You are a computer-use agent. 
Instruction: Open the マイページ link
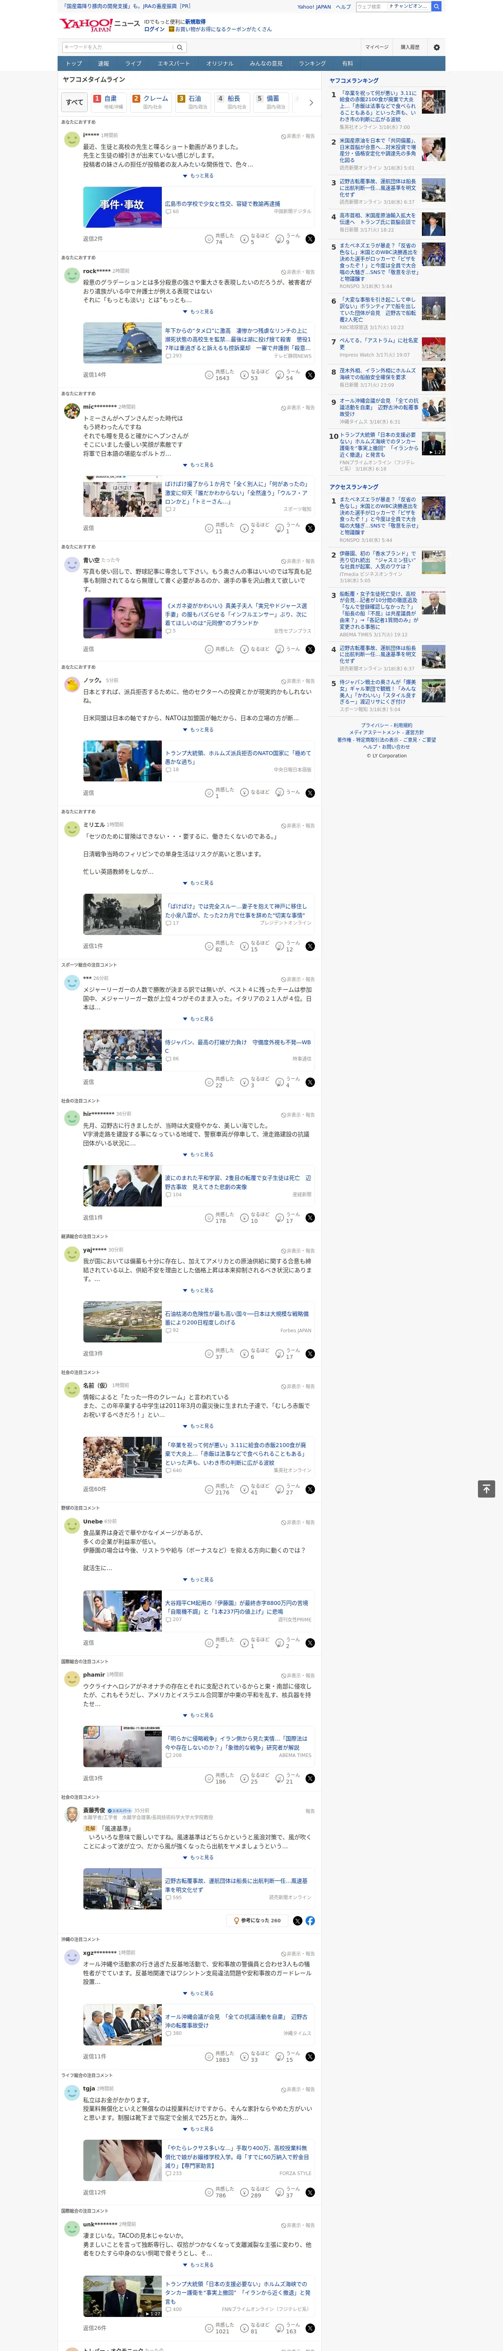[376, 47]
